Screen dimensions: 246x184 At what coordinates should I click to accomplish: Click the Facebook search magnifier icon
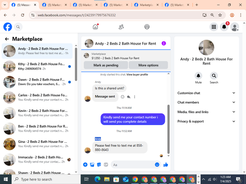(18, 27)
